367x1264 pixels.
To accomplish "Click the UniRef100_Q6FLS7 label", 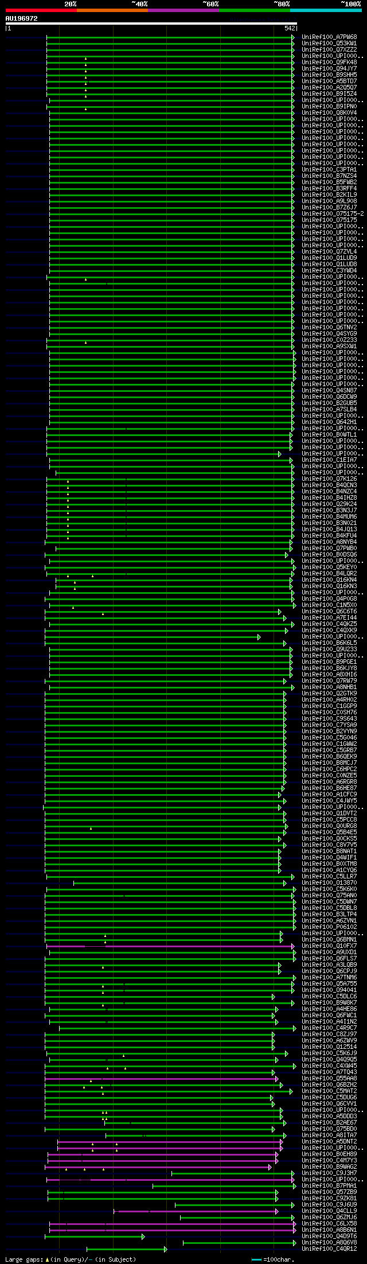I will click(x=329, y=958).
